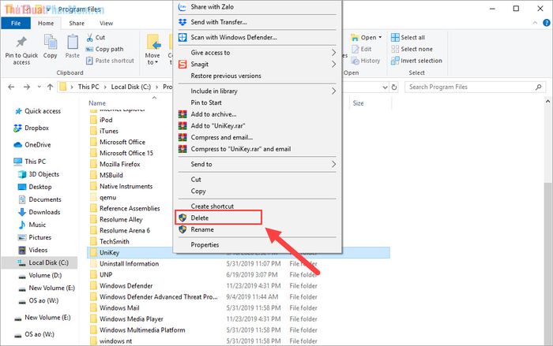Choose Rename in context menu
Image resolution: width=553 pixels, height=346 pixels.
click(x=257, y=229)
